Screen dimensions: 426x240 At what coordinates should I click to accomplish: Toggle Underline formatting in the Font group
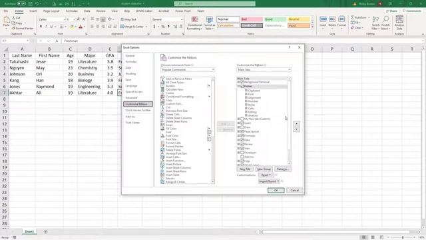point(51,27)
